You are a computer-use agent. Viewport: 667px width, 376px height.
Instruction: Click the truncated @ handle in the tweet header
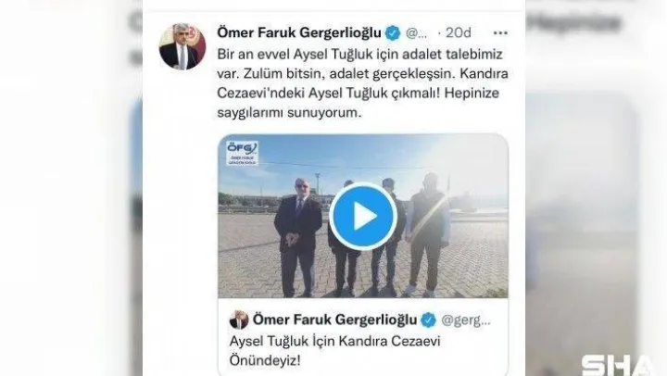pyautogui.click(x=417, y=33)
